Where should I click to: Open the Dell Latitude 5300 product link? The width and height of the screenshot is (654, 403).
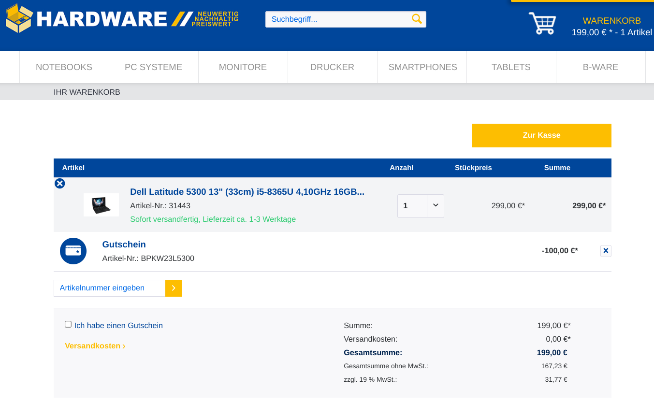[x=247, y=192]
